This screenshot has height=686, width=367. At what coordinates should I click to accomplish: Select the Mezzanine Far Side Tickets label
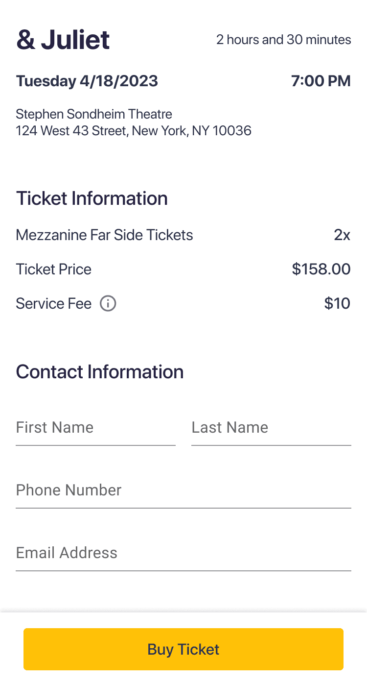tap(104, 235)
